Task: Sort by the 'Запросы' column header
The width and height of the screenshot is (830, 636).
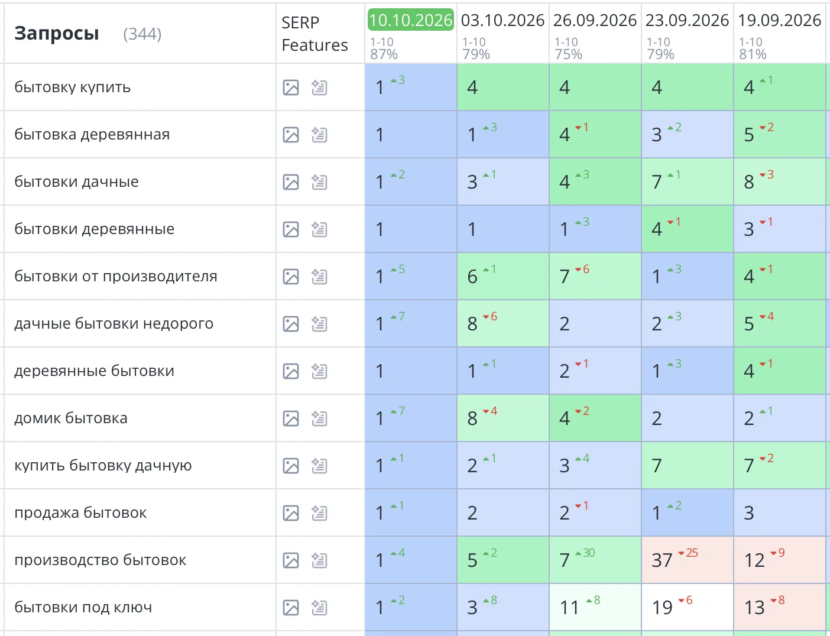Action: tap(57, 34)
